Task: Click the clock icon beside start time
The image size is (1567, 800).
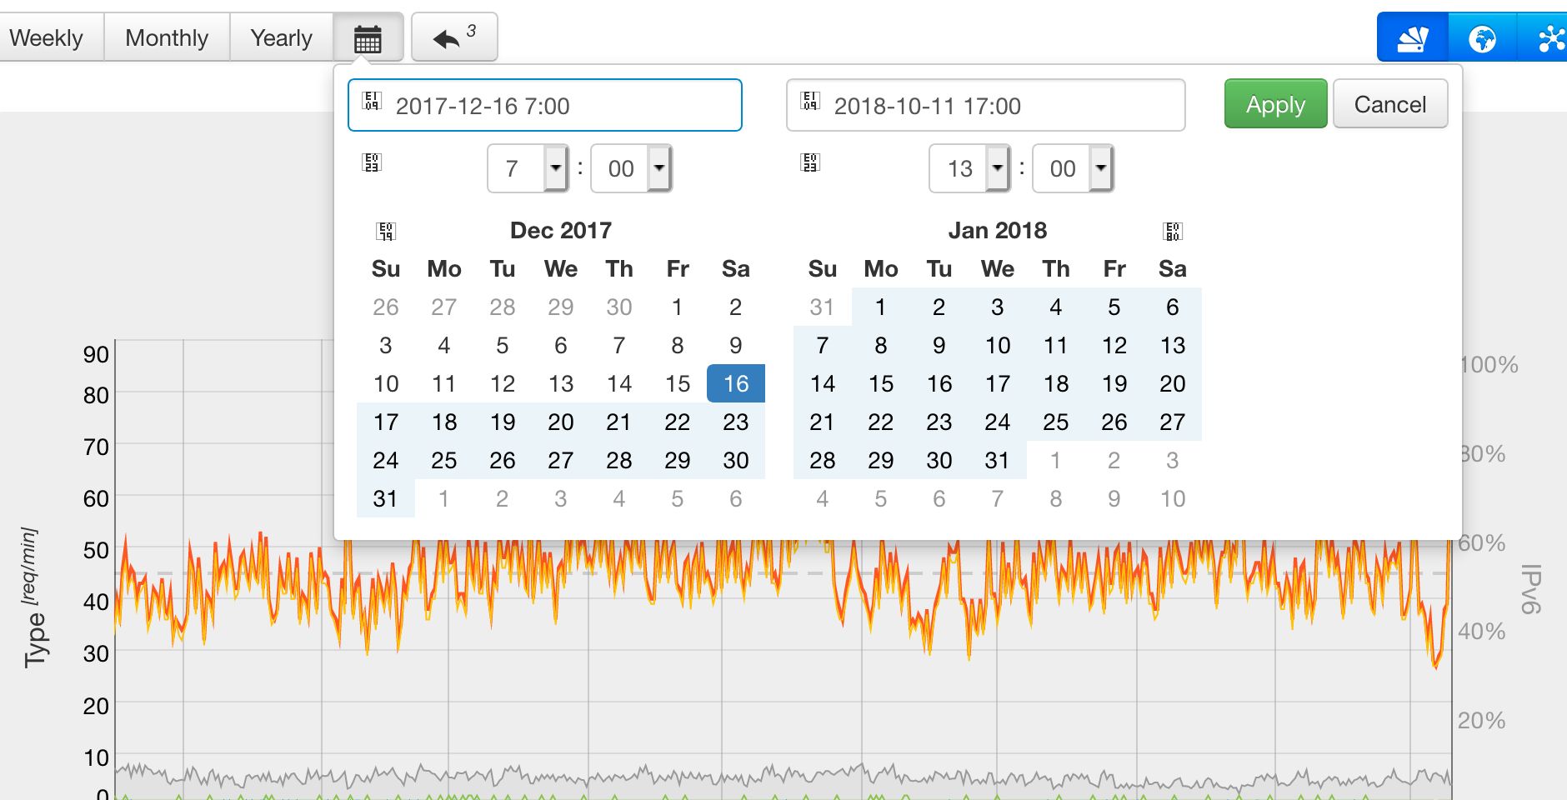Action: [x=372, y=162]
